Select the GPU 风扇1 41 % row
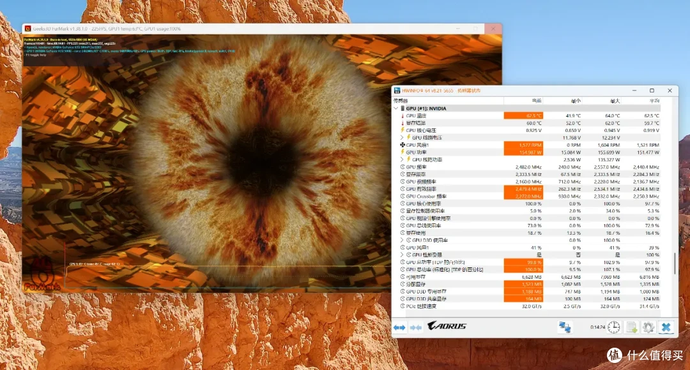This screenshot has width=690, height=370. tap(526, 248)
